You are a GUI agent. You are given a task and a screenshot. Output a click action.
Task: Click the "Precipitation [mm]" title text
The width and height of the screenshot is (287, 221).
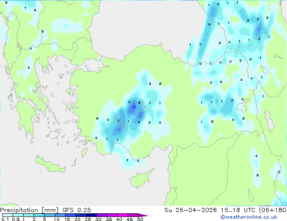coord(29,210)
